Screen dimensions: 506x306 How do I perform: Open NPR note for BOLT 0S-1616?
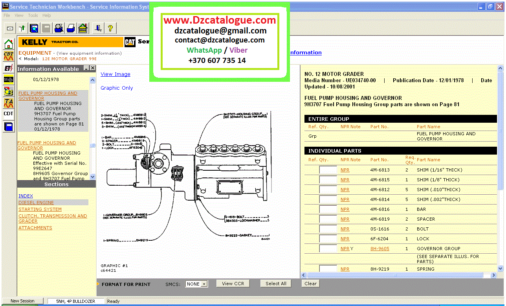coord(345,229)
